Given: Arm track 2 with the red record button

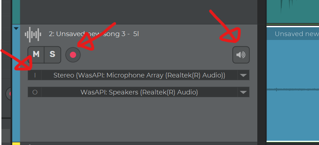Looking at the screenshot, I should pos(73,55).
